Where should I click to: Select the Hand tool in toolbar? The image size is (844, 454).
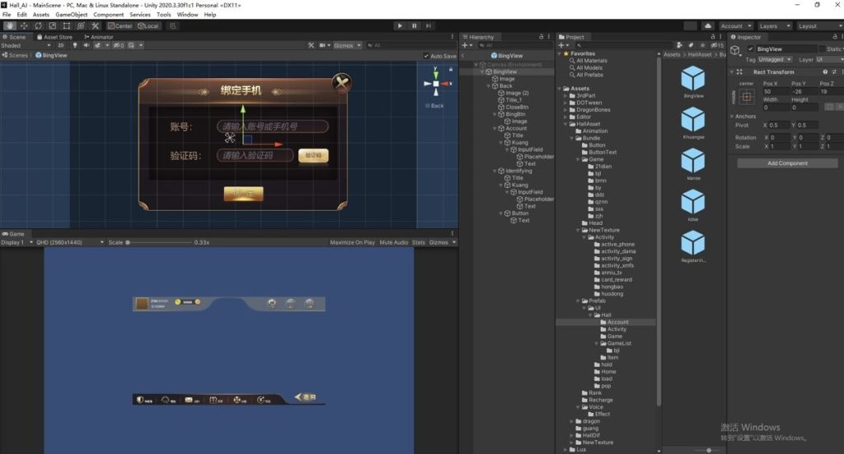coord(10,26)
